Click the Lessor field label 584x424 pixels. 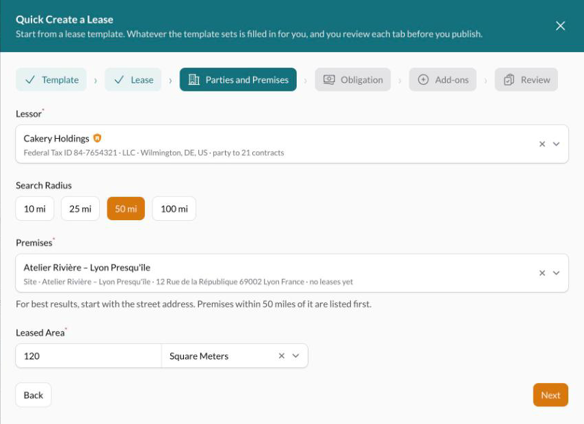29,114
